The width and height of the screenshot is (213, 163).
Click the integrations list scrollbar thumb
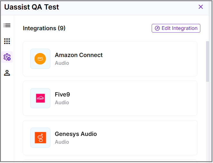[208, 61]
